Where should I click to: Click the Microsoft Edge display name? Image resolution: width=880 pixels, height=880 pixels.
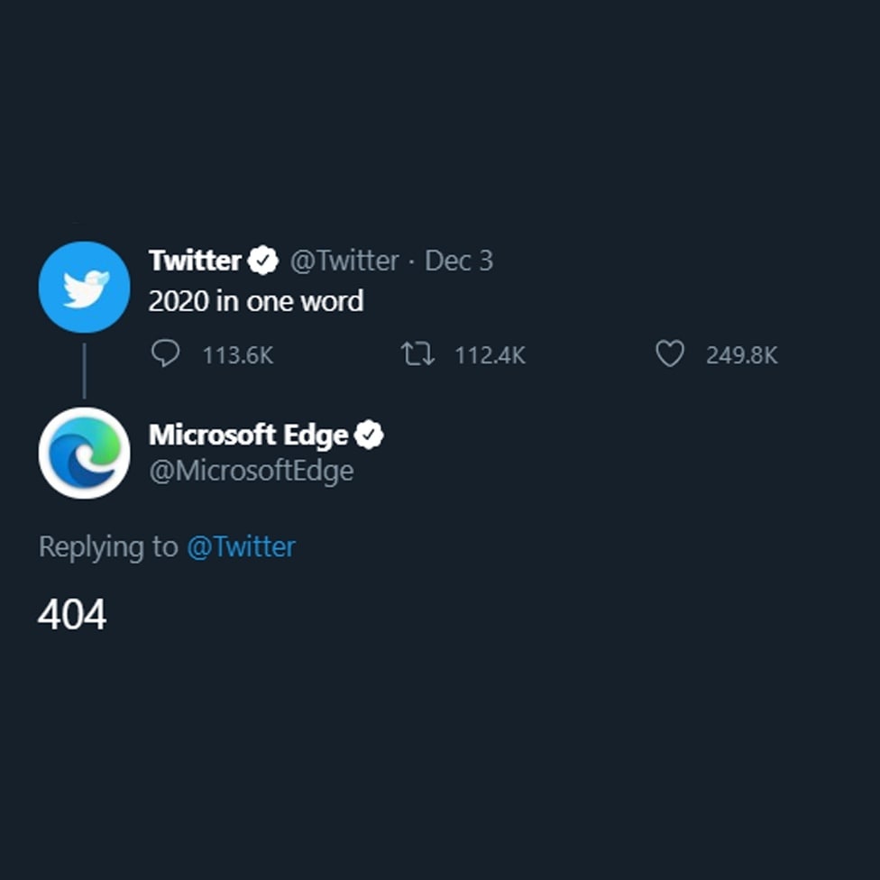248,435
